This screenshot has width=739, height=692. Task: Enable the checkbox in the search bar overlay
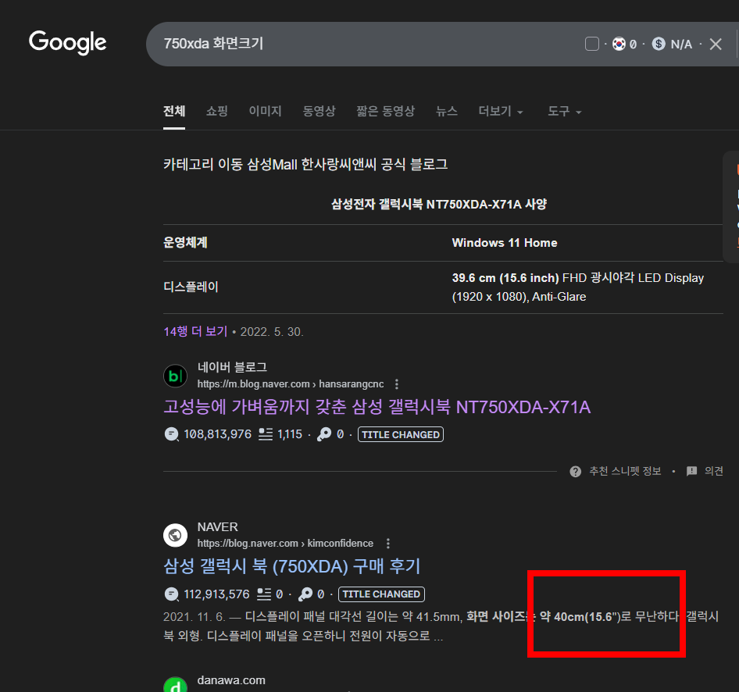click(x=591, y=44)
